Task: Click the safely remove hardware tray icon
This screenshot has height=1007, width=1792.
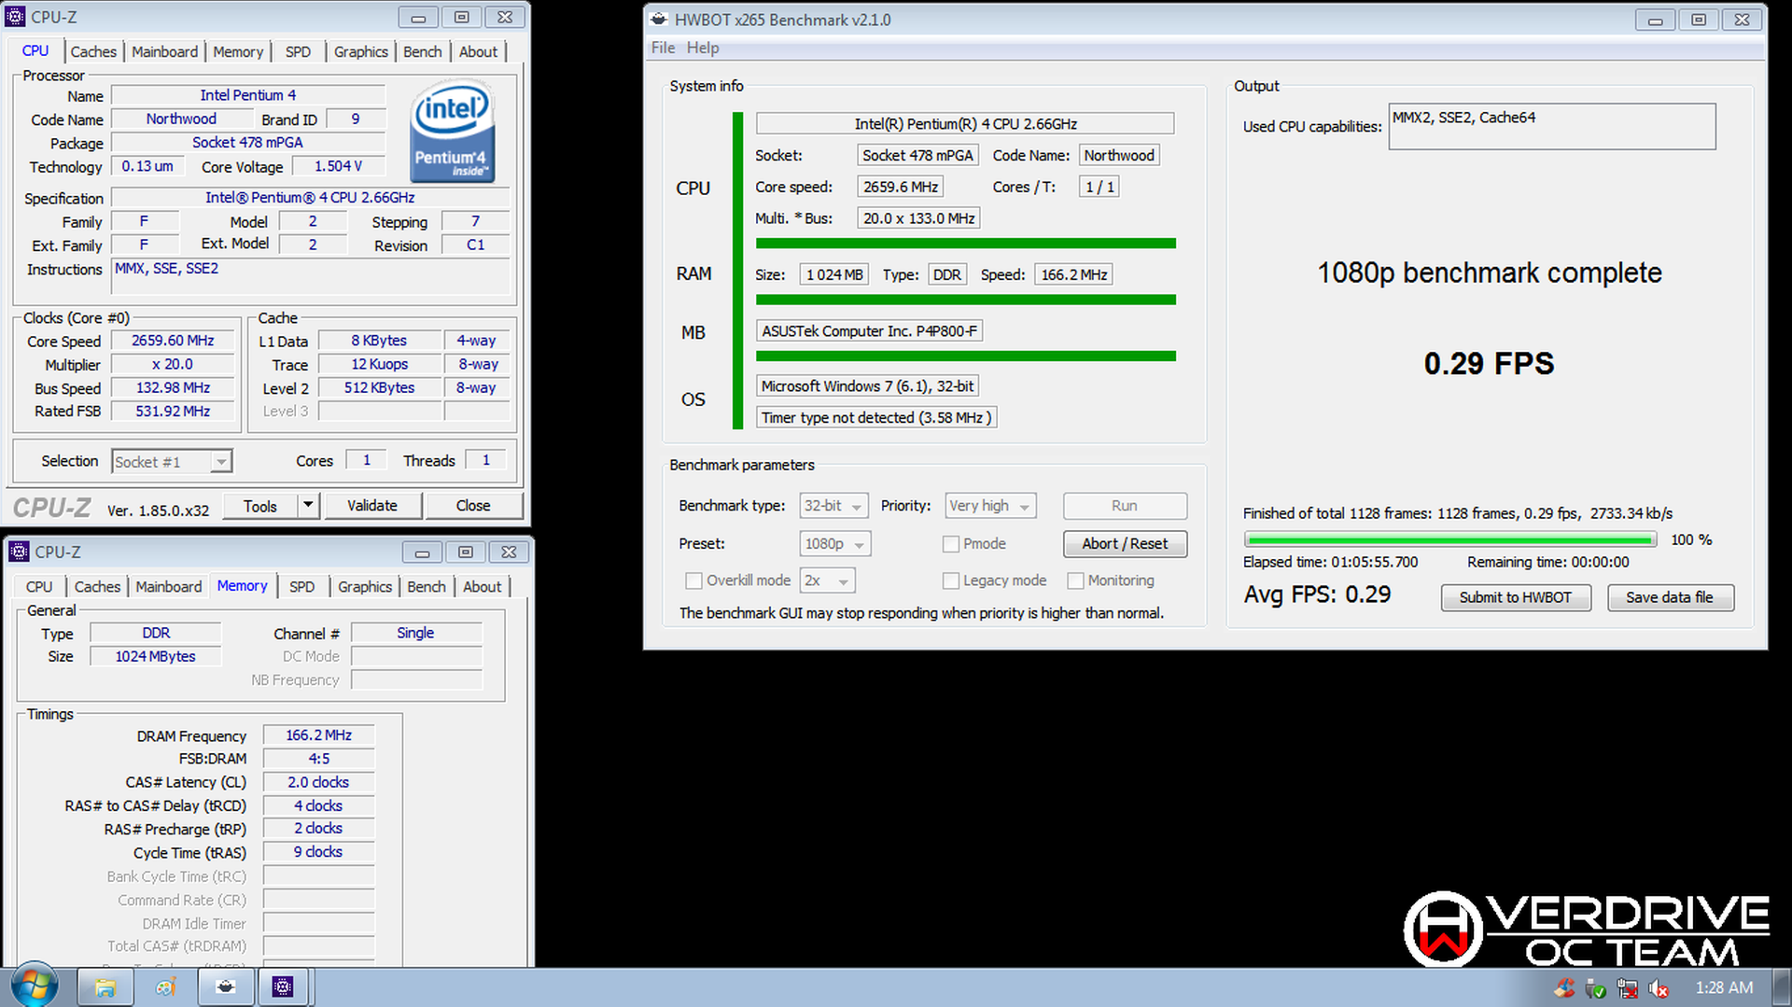Action: [1595, 987]
